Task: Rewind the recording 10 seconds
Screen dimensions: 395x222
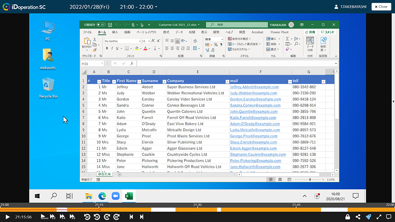Action: click(97, 217)
